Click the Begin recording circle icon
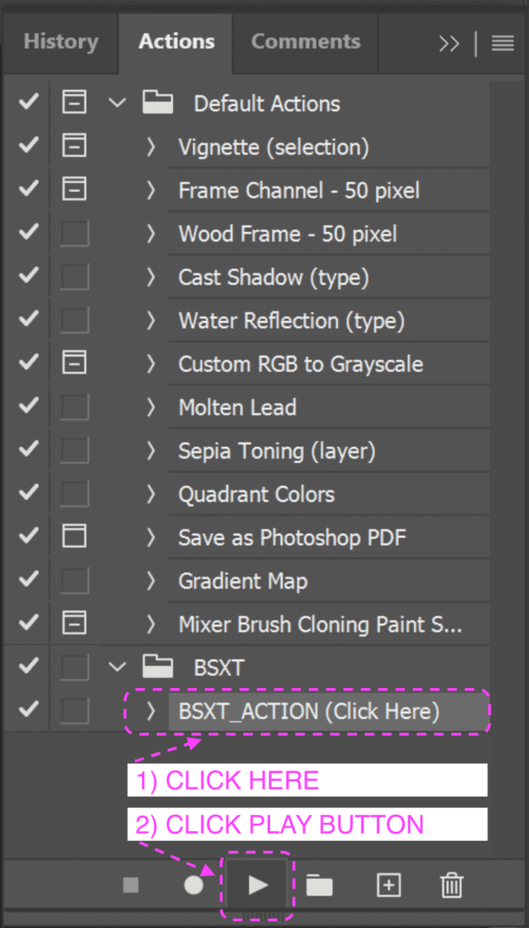 (x=194, y=885)
